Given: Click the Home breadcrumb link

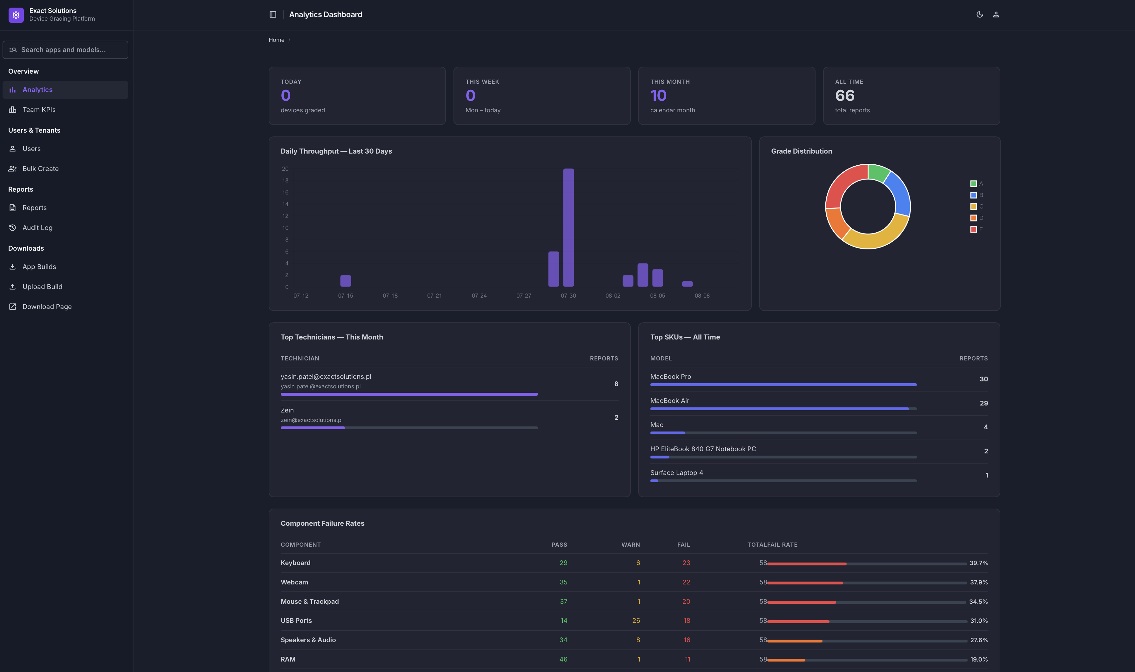Looking at the screenshot, I should (x=276, y=40).
